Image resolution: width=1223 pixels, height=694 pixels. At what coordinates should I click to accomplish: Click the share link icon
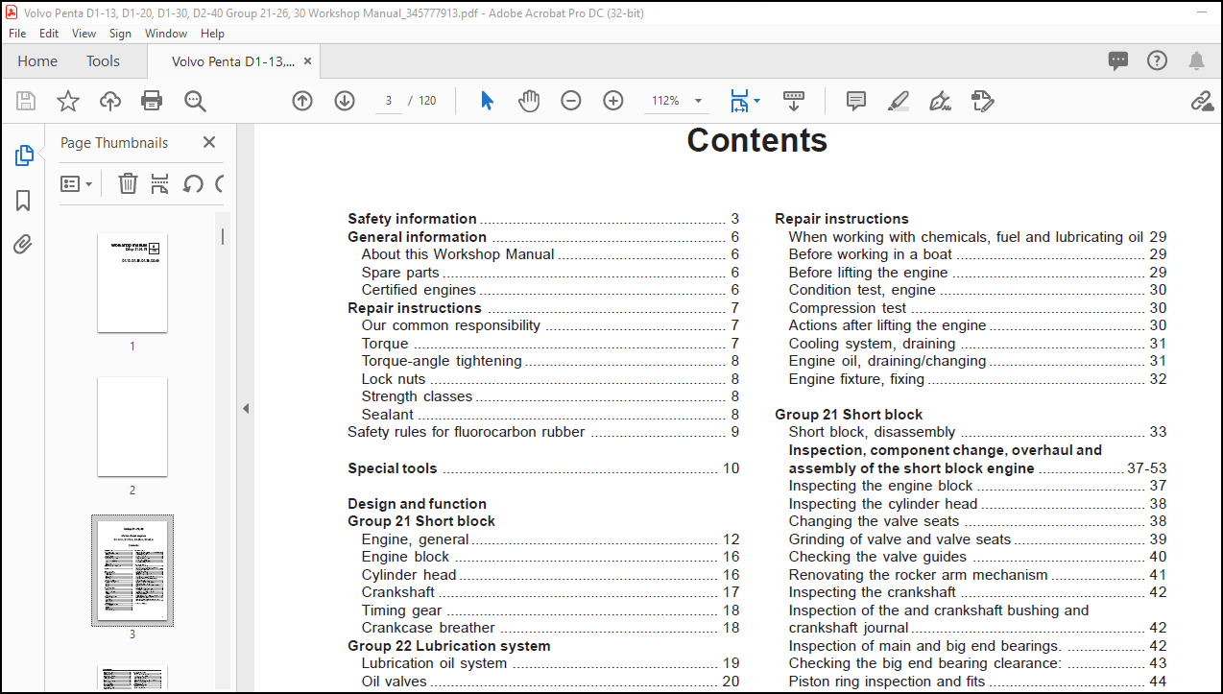(x=1202, y=101)
